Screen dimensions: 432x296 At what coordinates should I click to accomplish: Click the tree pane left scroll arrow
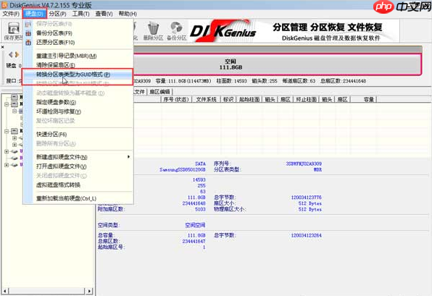point(4,291)
